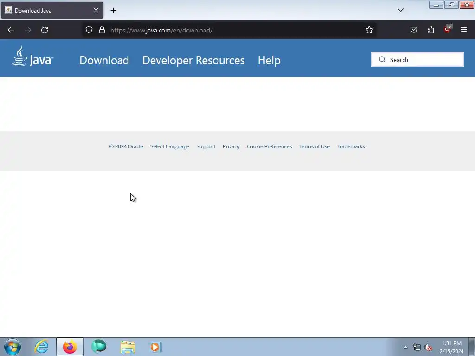475x356 pixels.
Task: Open a new tab with plus
Action: pyautogui.click(x=113, y=11)
